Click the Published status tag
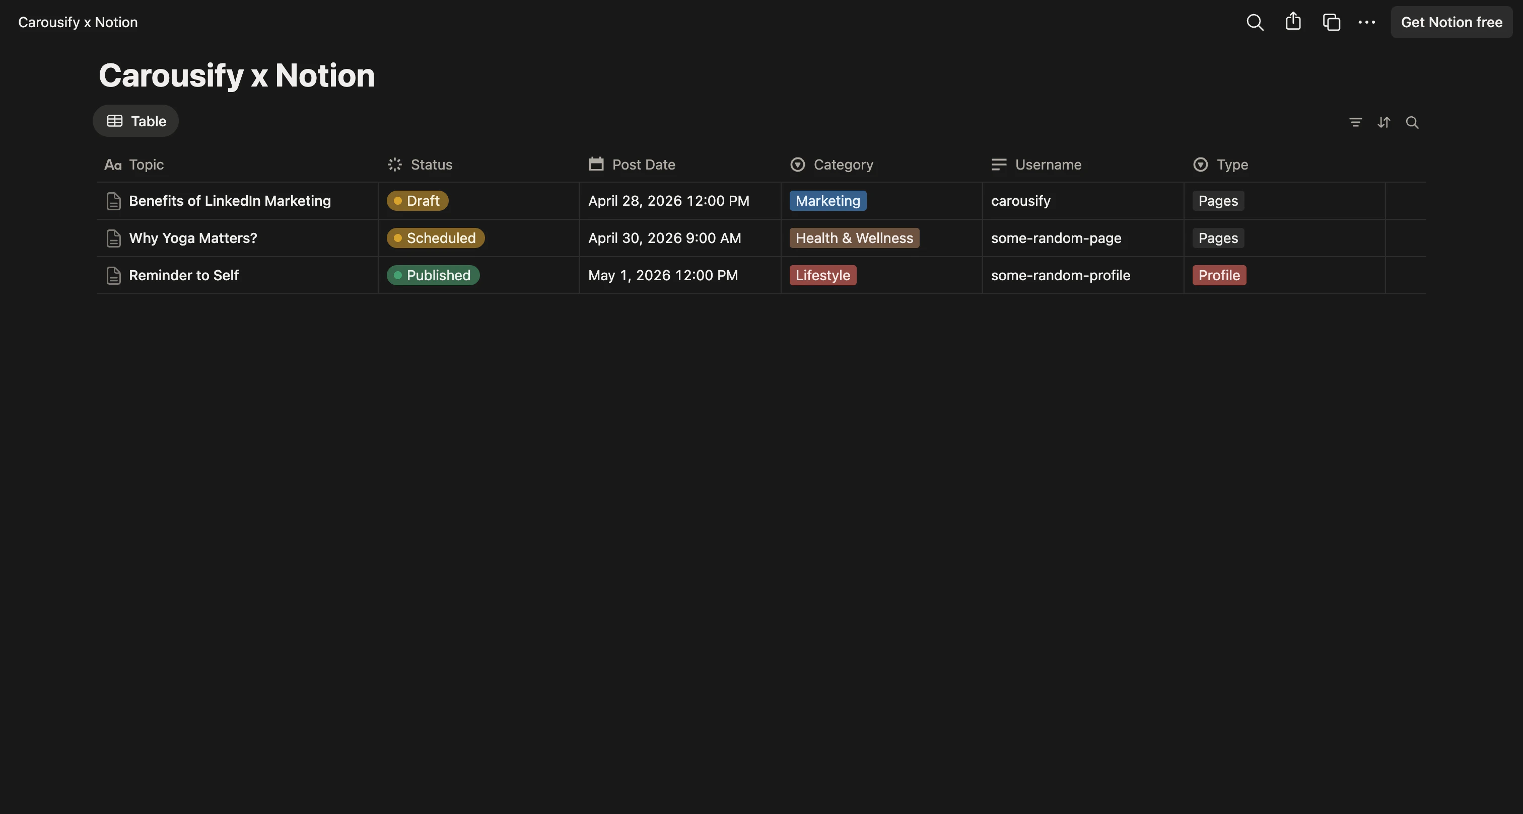The height and width of the screenshot is (814, 1523). pos(433,275)
